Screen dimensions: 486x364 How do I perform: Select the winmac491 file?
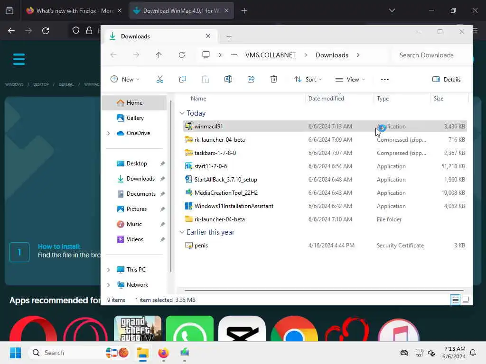325,126
